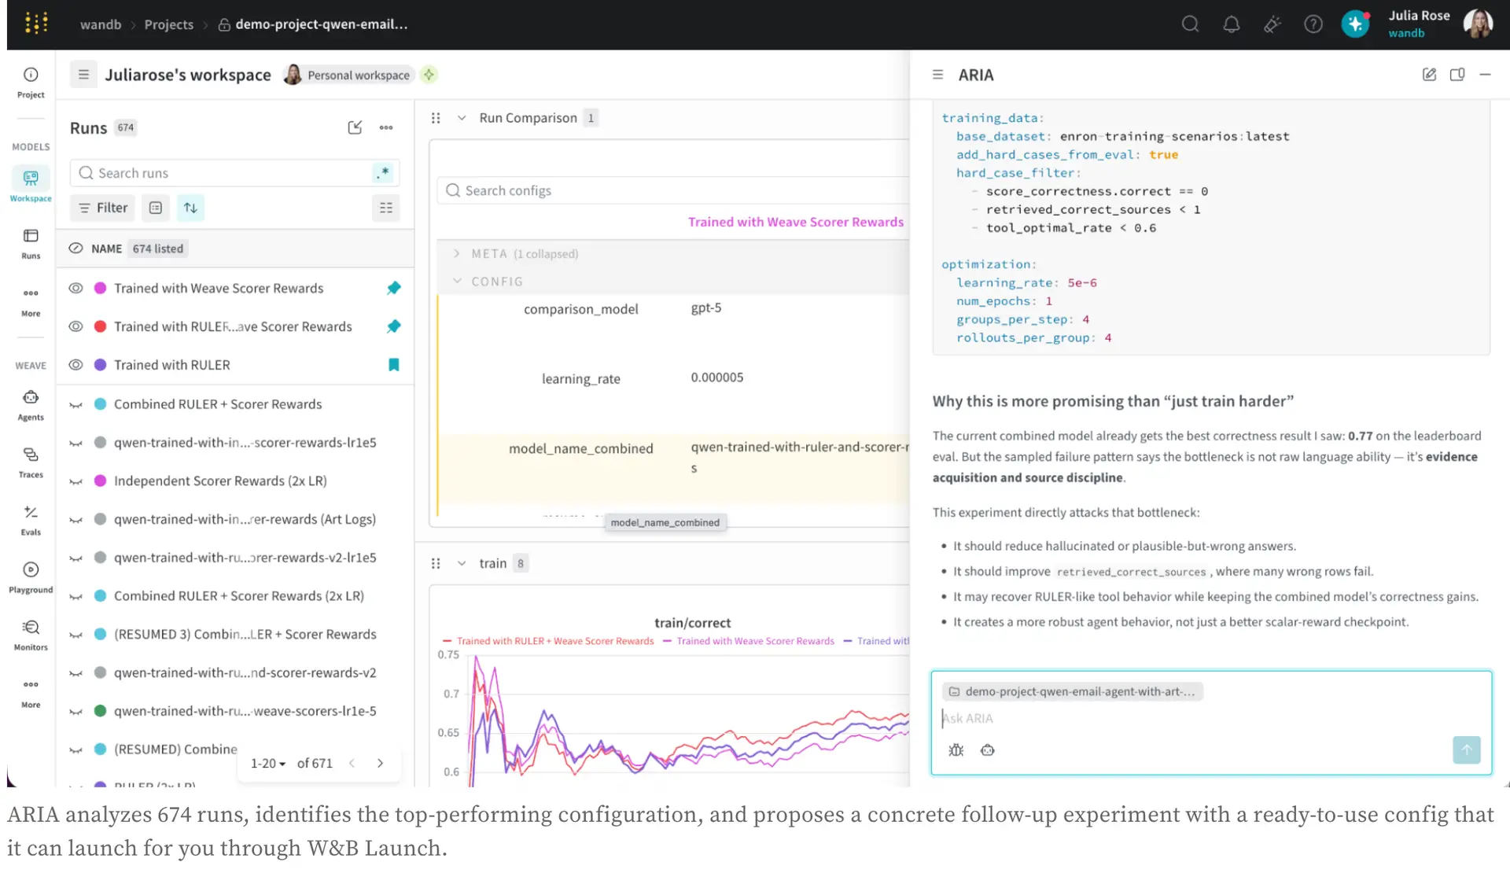Hide the Trained with RULER run
This screenshot has width=1510, height=873.
(x=75, y=365)
